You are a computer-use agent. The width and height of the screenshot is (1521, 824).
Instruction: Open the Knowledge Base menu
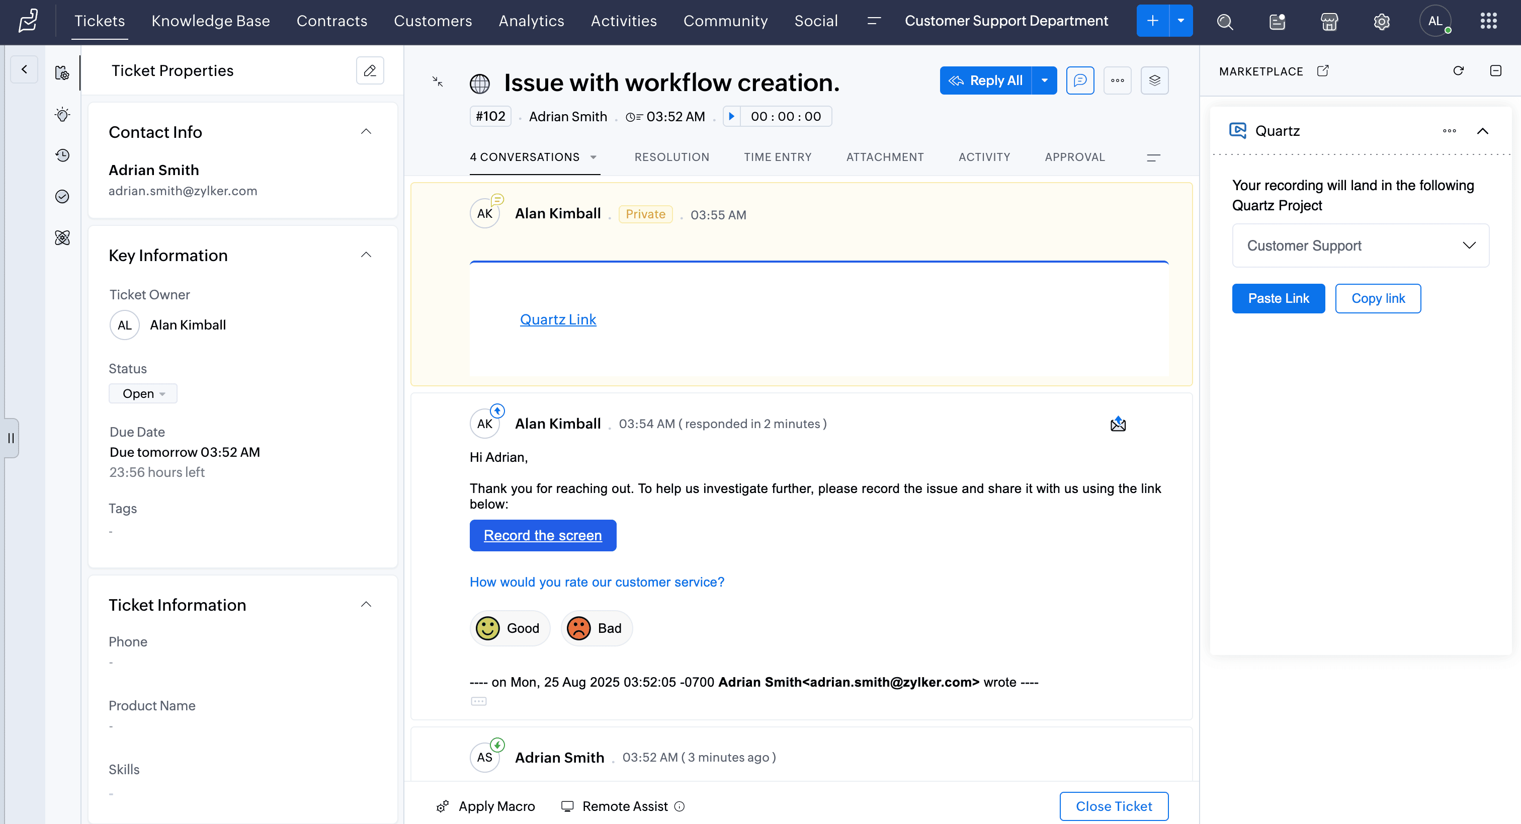point(210,21)
